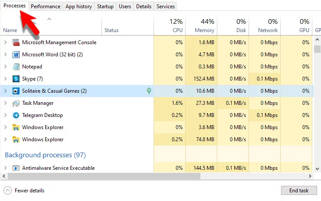Open the App history tab
The height and width of the screenshot is (201, 321).
(79, 6)
